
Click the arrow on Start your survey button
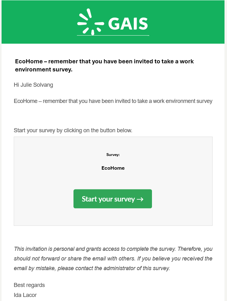[x=140, y=199]
